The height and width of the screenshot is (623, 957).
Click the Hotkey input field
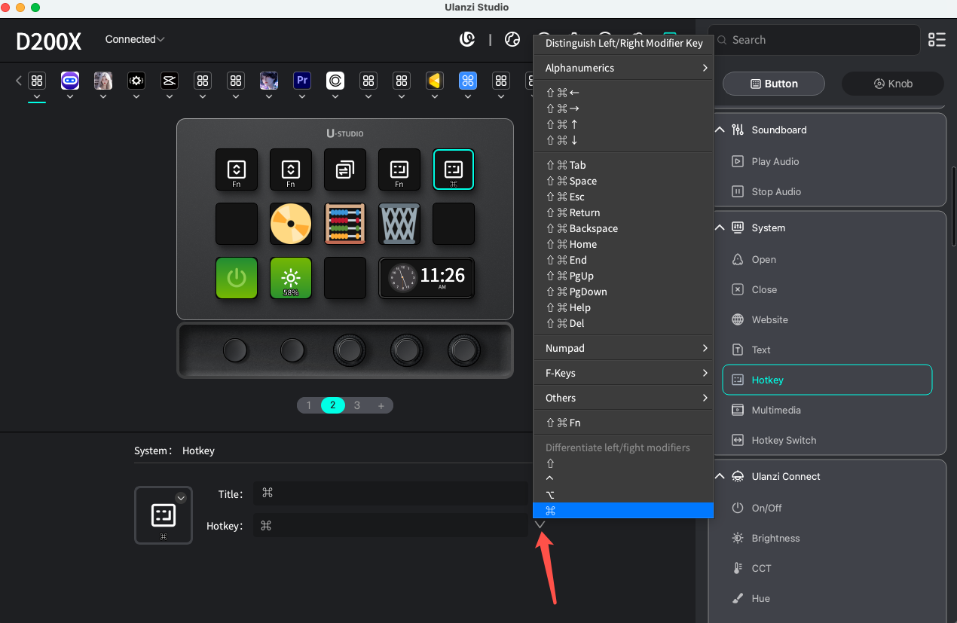[x=390, y=525]
